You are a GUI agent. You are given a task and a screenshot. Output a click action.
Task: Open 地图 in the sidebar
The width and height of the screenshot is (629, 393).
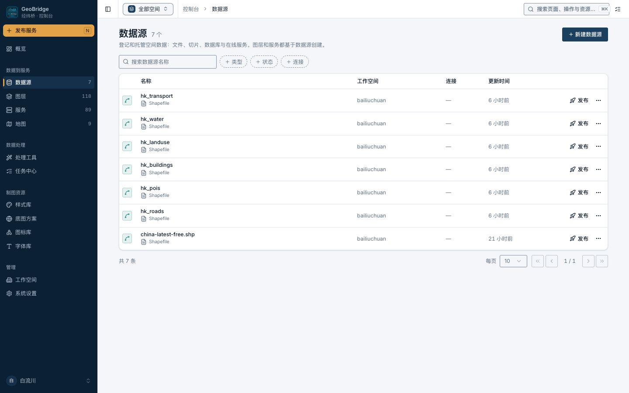48,124
